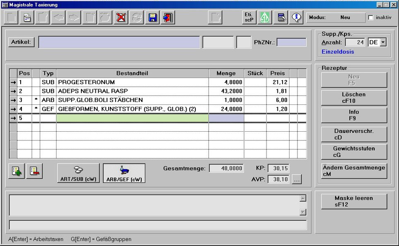Remove a row with the red minus table icon
The width and height of the screenshot is (399, 246).
[x=35, y=170]
